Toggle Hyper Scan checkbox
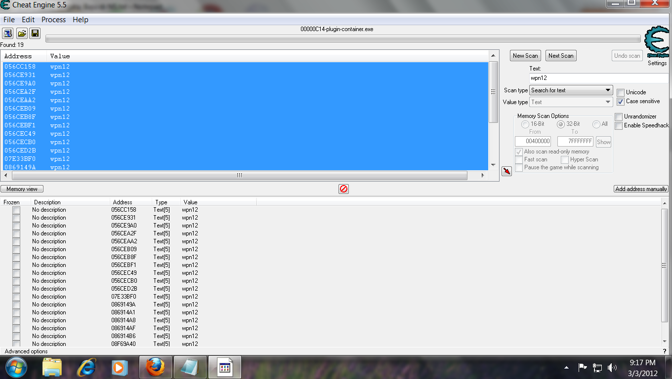 pos(565,160)
